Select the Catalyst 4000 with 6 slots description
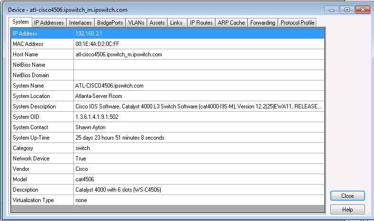The image size is (374, 221). tap(199, 190)
